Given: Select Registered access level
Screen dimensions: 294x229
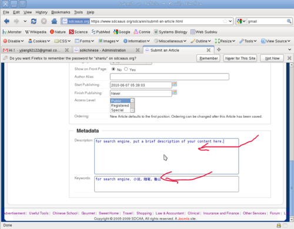Looking at the screenshot, I should point(120,105).
